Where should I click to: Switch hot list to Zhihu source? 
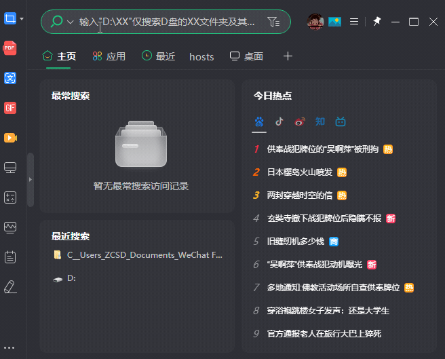320,122
